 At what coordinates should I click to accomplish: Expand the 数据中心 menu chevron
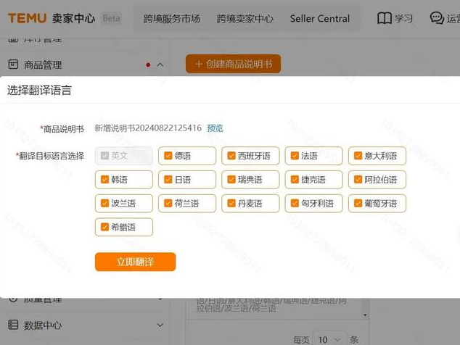pos(160,325)
